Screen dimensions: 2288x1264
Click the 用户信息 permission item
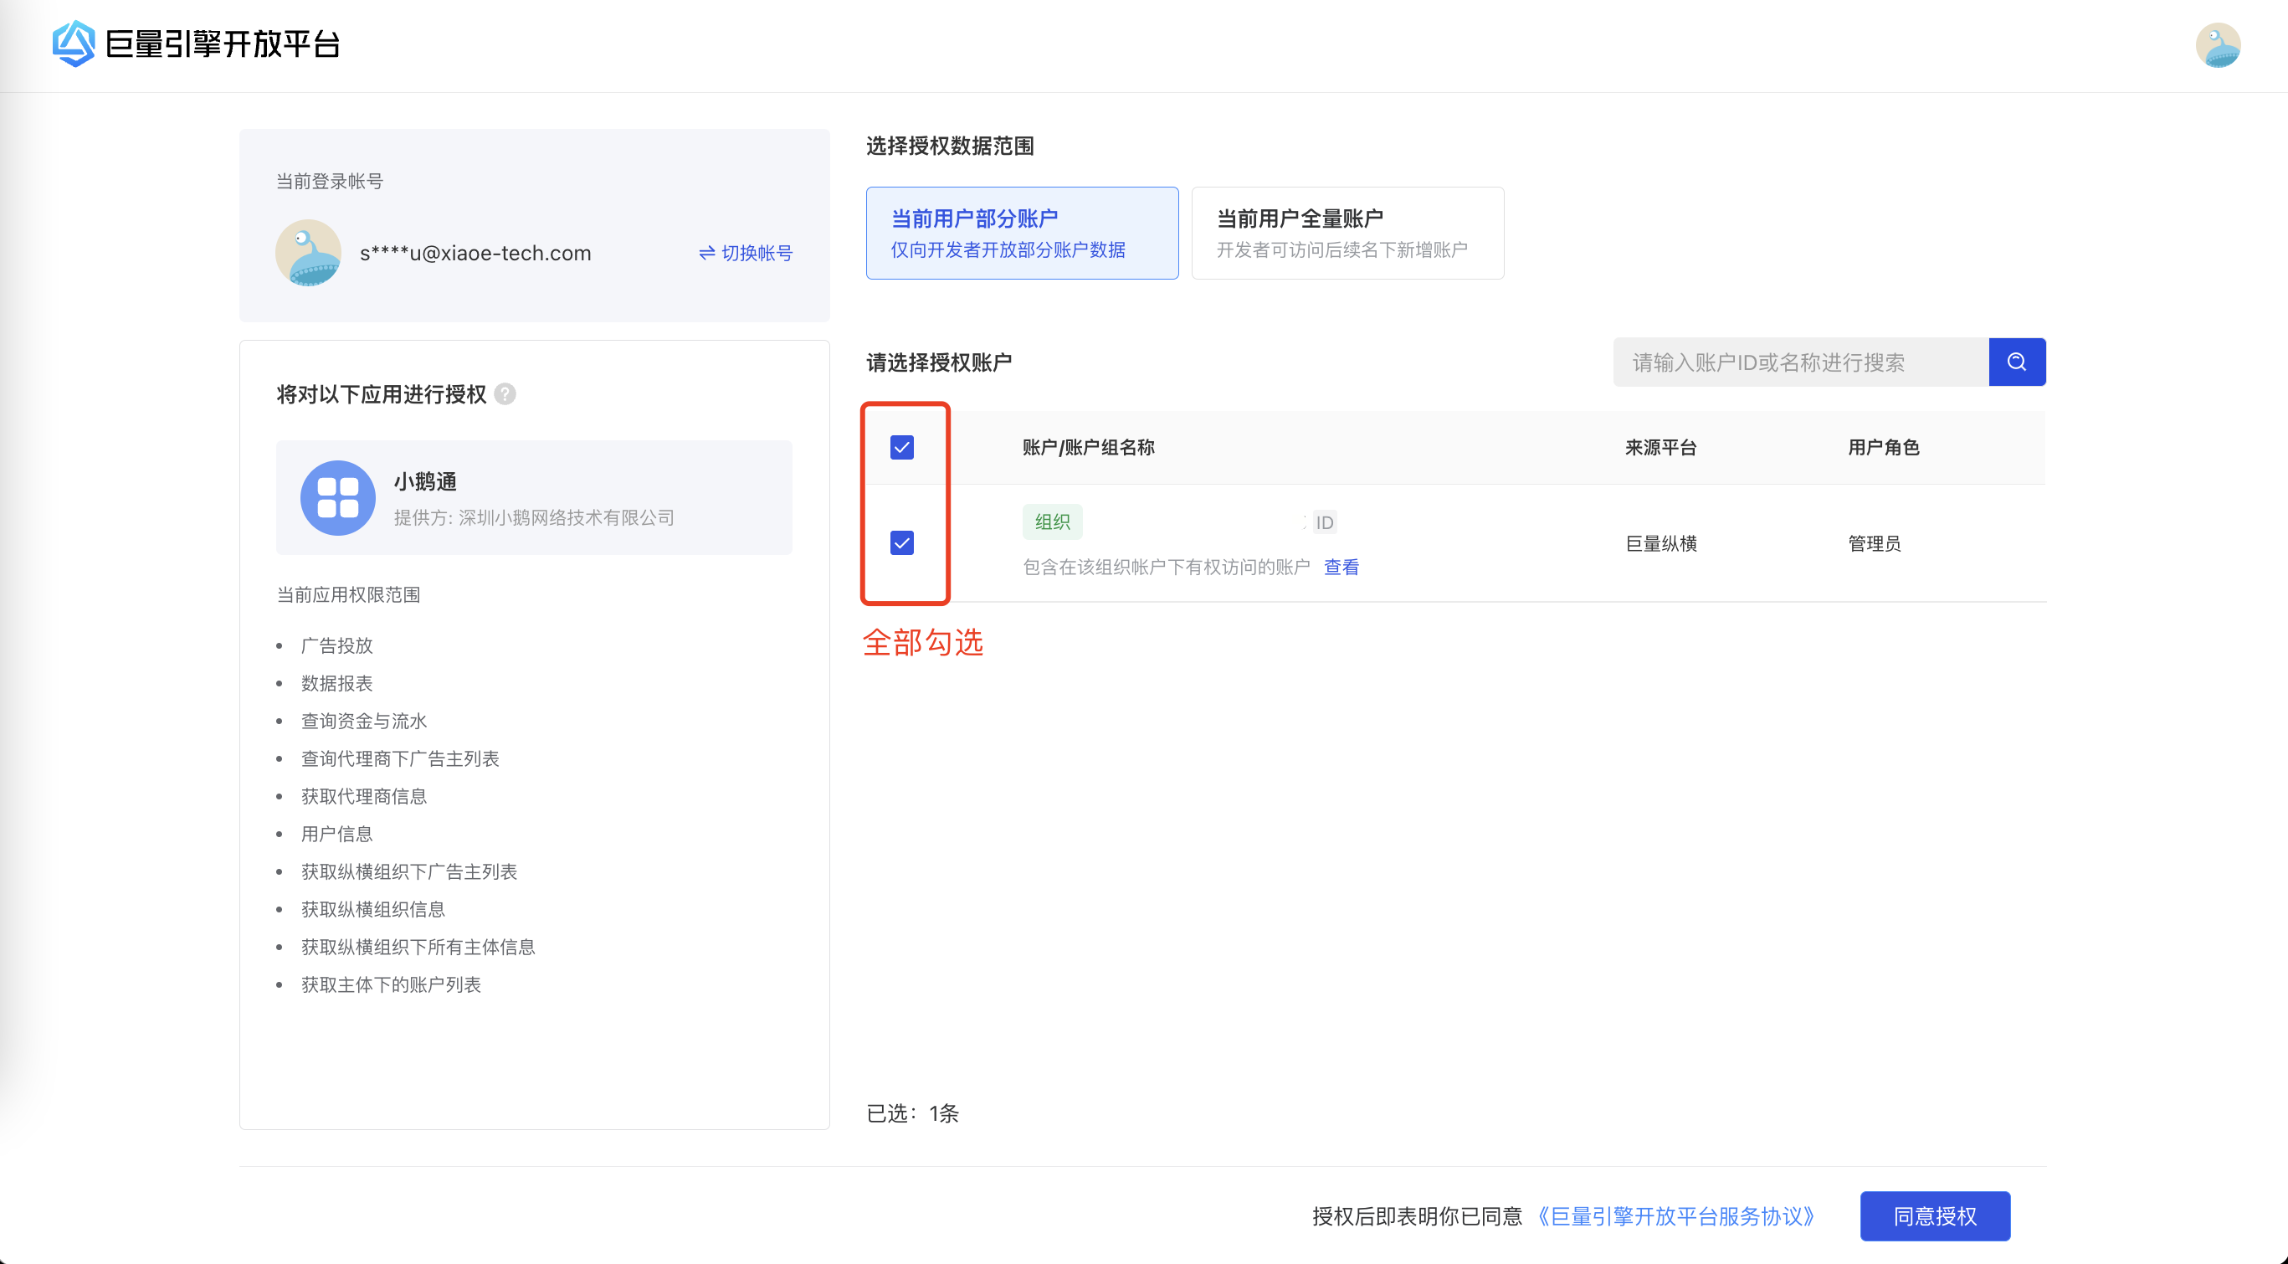point(336,834)
